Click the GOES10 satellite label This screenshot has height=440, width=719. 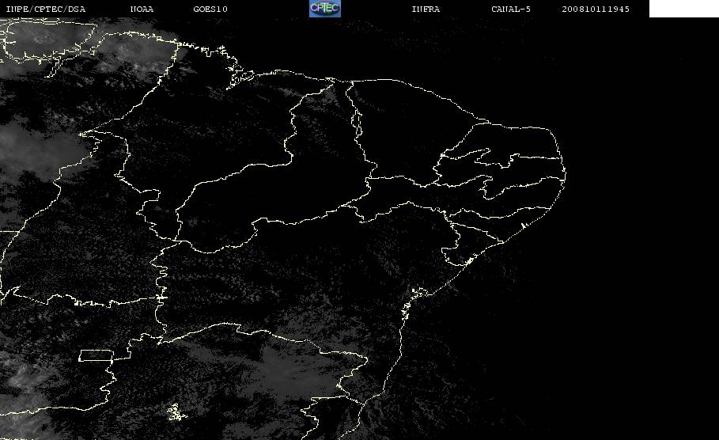210,9
